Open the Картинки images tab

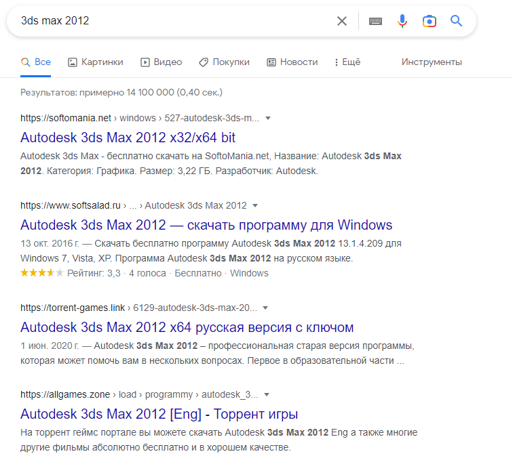96,62
